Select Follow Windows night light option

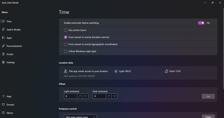(66, 51)
